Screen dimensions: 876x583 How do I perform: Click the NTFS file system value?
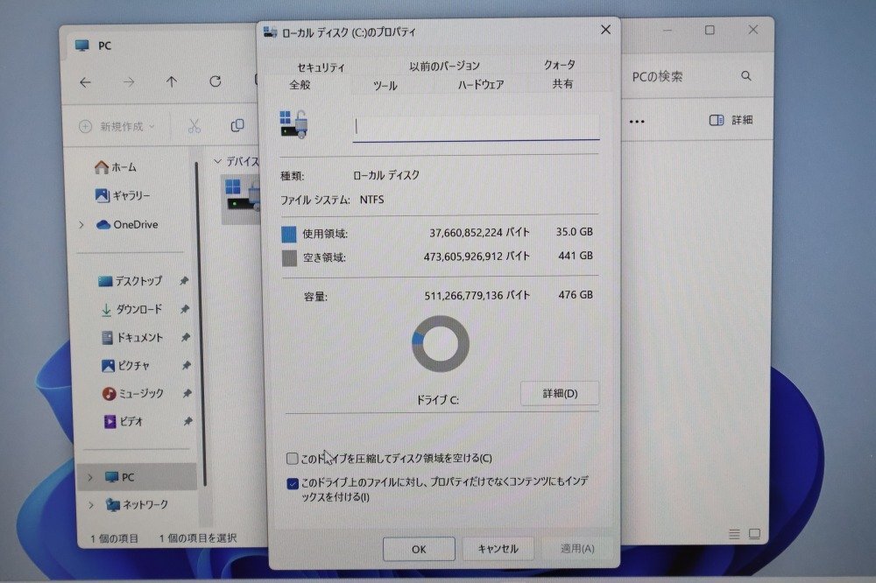pos(371,200)
